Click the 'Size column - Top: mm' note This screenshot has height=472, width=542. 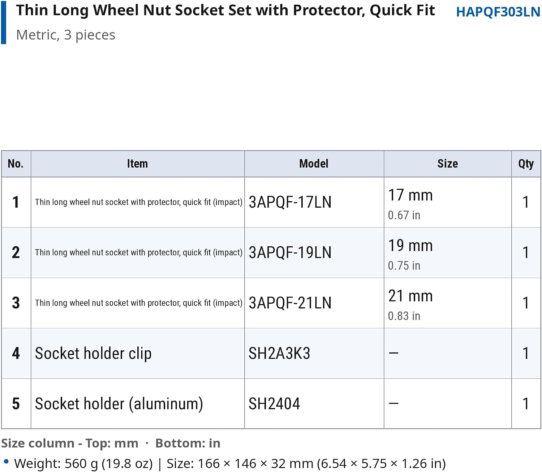tap(70, 443)
